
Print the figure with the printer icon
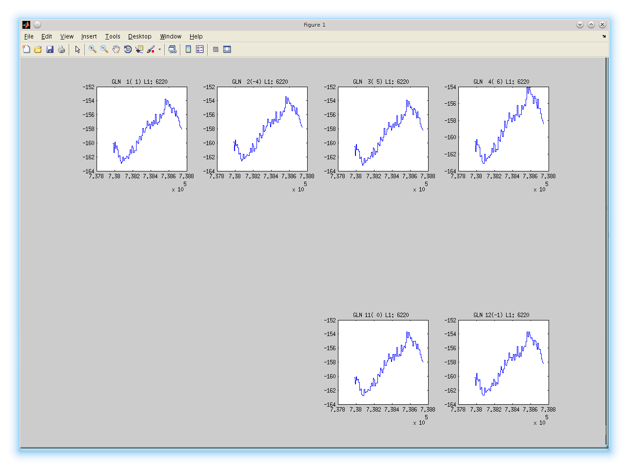[x=61, y=49]
